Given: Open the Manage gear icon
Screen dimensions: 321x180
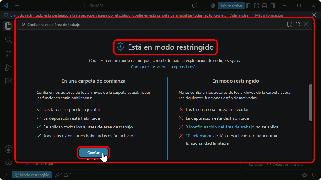Looking at the screenshot, I should 8,162.
